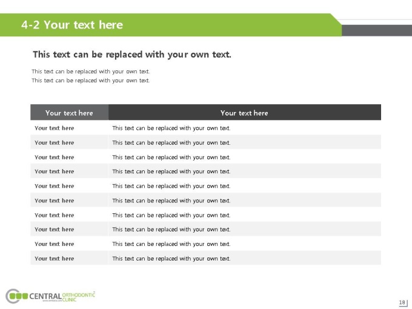
Task: Select the first subtitle text line under heading
Action: click(x=91, y=71)
